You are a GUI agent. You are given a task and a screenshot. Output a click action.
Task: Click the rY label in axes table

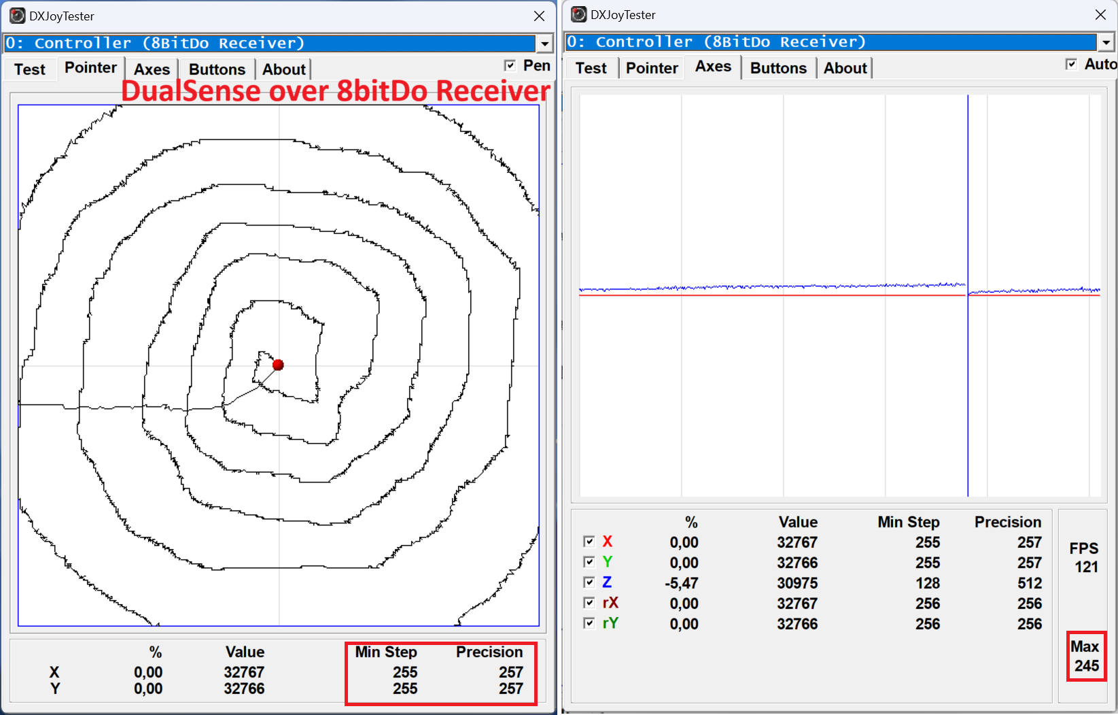pyautogui.click(x=610, y=623)
